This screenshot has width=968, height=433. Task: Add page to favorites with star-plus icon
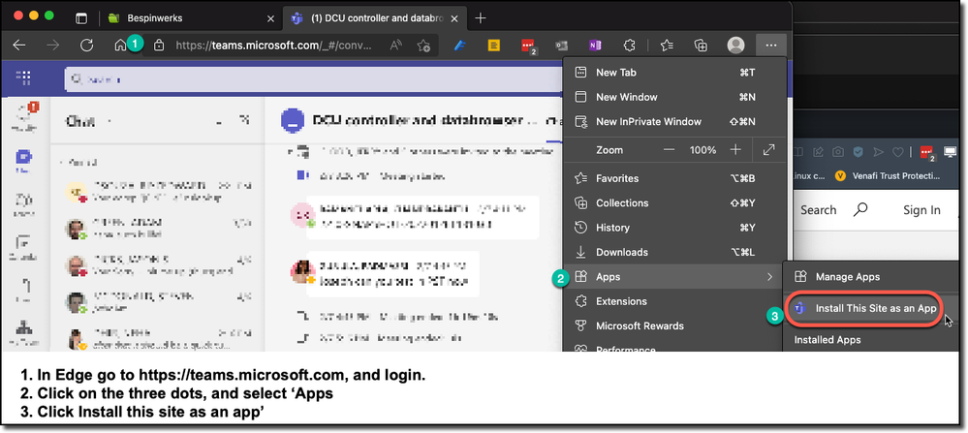click(x=423, y=45)
